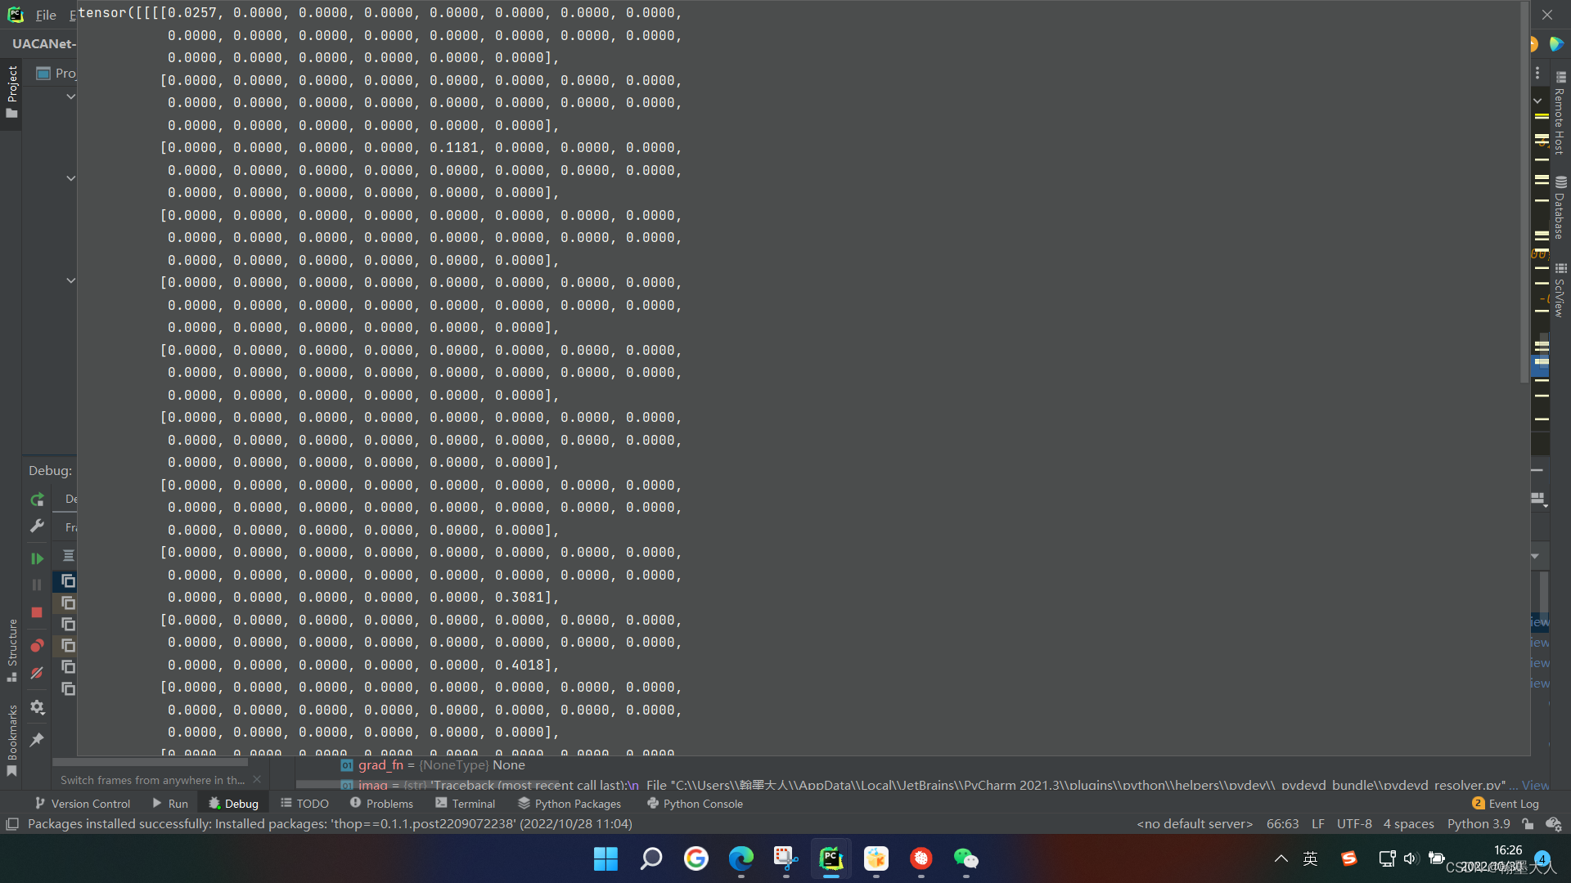Screen dimensions: 1571x883
Task: Pause the running program
Action: tap(37, 585)
